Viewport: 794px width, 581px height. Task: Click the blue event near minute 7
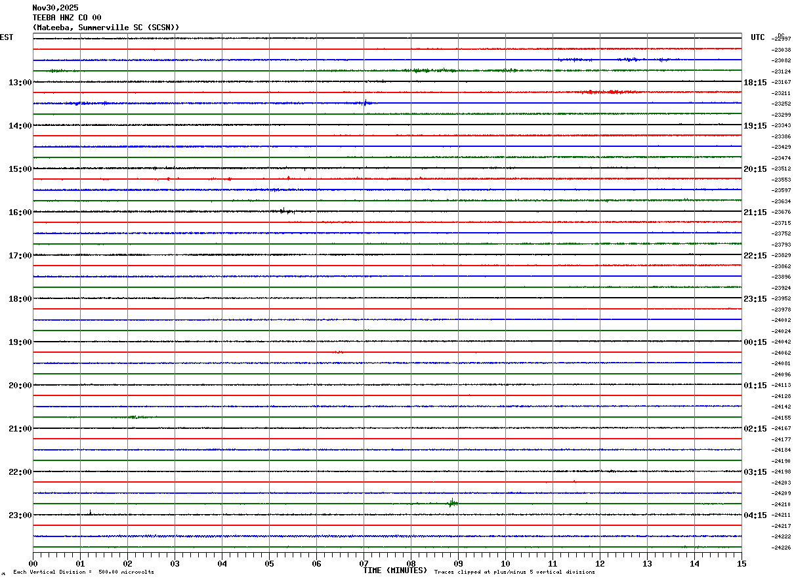tap(366, 102)
